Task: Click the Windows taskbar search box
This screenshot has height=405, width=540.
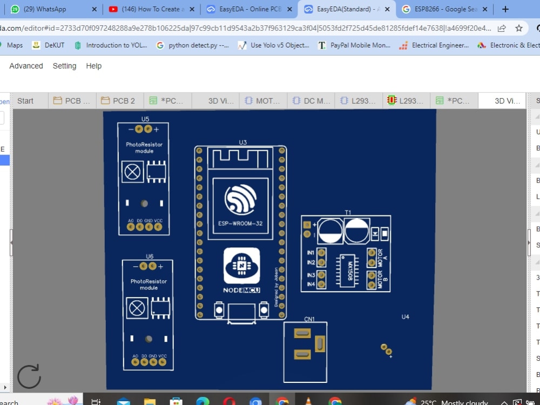Action: [42, 400]
